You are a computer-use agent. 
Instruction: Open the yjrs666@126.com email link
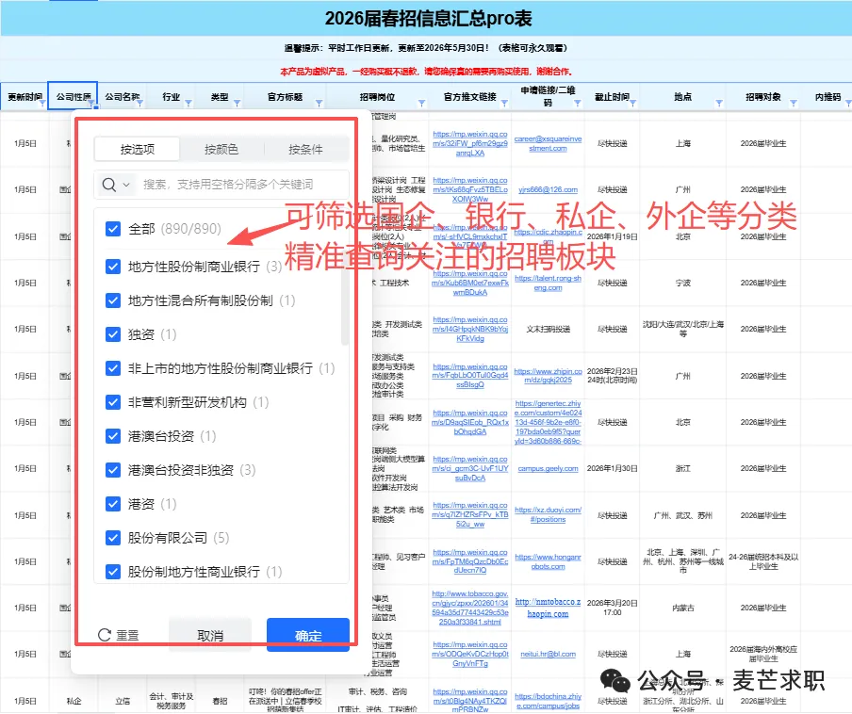[548, 189]
